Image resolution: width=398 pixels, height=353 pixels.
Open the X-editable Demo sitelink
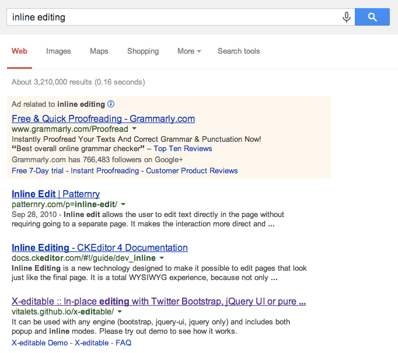click(x=40, y=343)
